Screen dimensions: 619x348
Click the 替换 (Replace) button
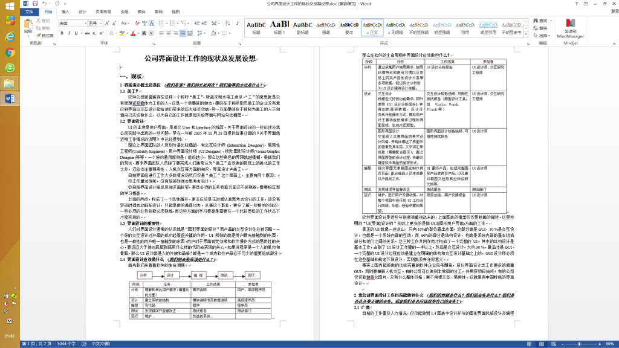[541, 28]
